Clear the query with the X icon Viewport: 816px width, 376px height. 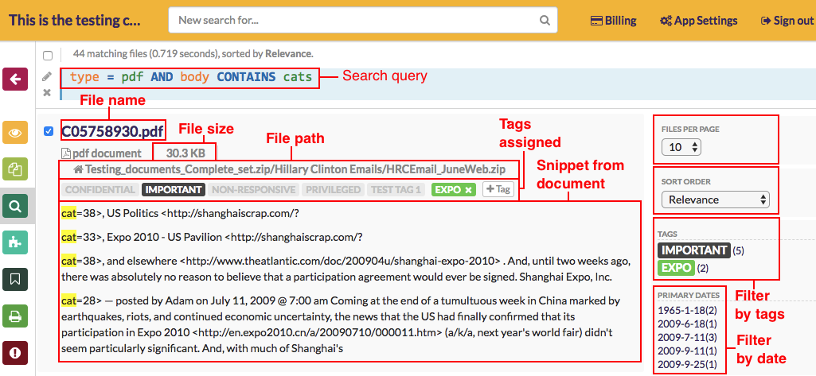pos(47,92)
